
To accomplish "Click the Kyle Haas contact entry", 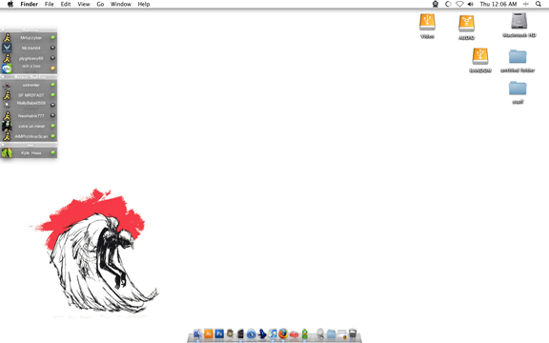I will 29,153.
